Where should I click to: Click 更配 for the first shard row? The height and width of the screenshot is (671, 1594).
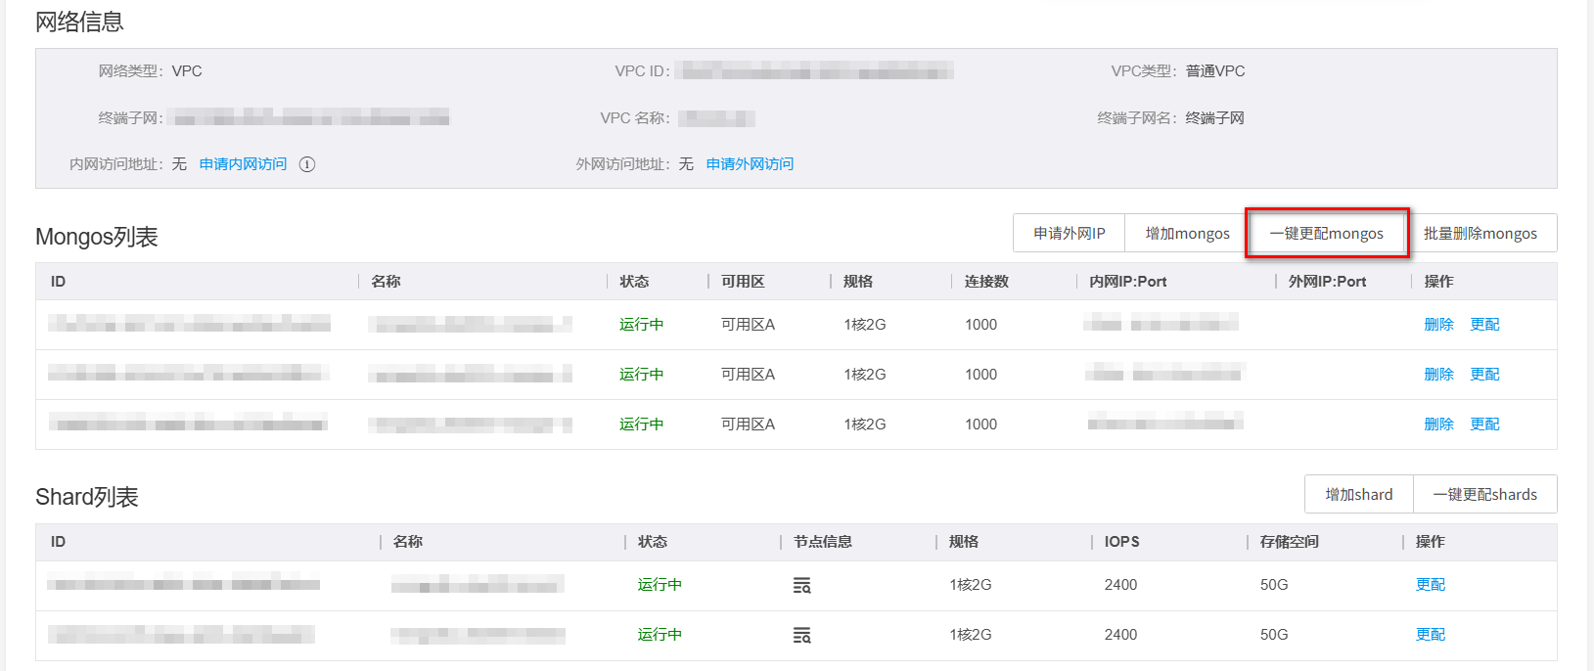tap(1430, 585)
